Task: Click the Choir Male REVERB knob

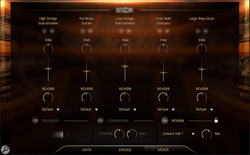Action: (x=163, y=97)
